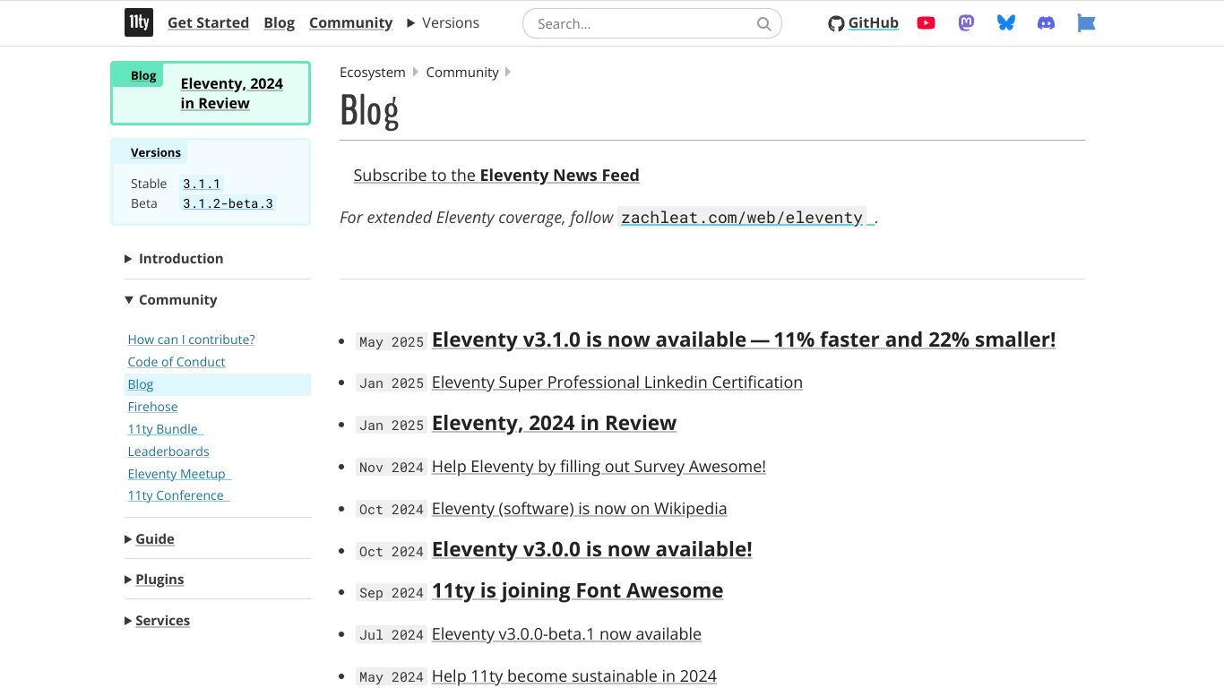Open 'Eleventy, 2024 in Review' sidebar card
Viewport: 1224px width, 688px height.
(x=211, y=93)
